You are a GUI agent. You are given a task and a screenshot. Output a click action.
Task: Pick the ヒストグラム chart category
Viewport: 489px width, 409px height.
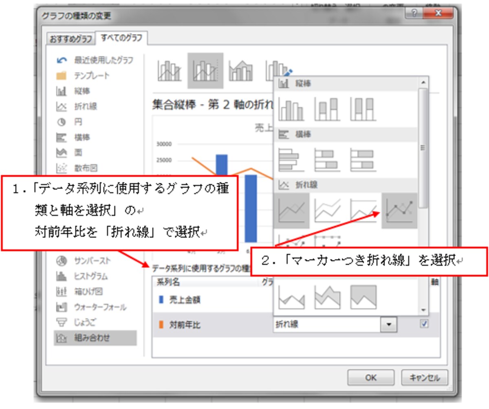click(82, 276)
